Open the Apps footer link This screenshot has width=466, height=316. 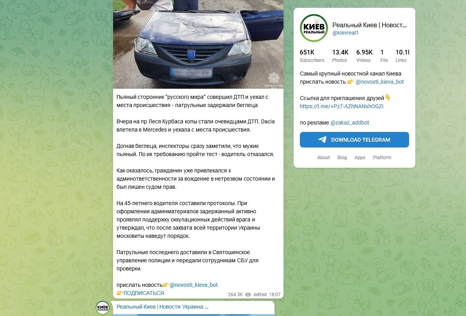point(360,158)
